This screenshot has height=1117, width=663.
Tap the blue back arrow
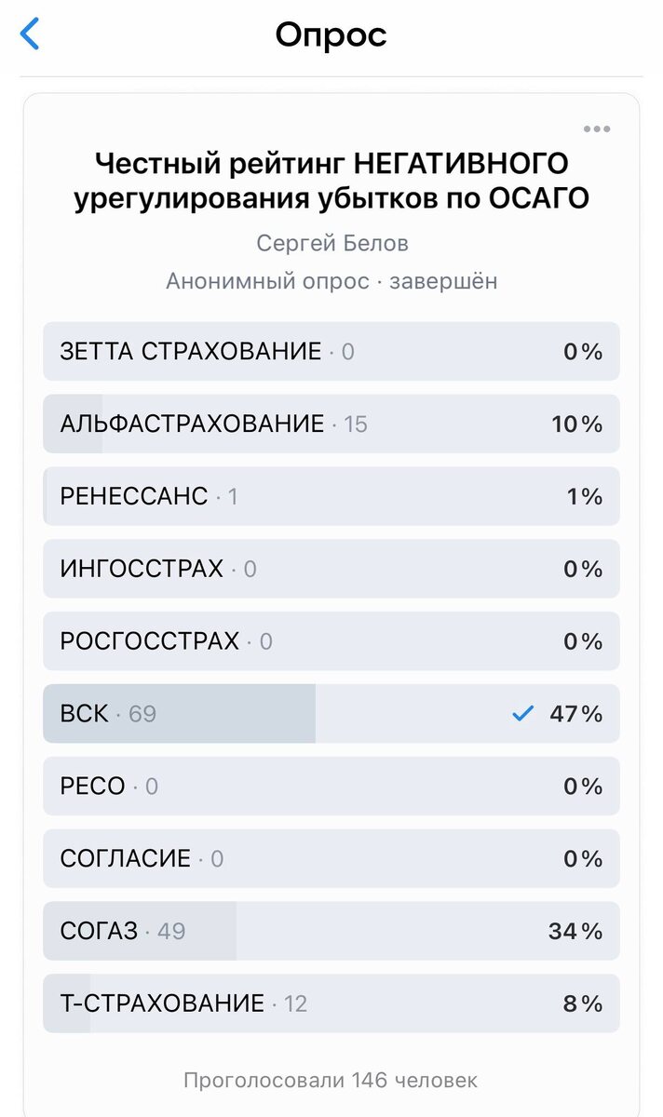pos(30,34)
